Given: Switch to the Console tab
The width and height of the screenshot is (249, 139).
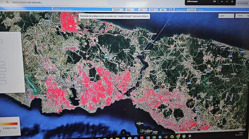Looking at the screenshot, I should 191,10.
